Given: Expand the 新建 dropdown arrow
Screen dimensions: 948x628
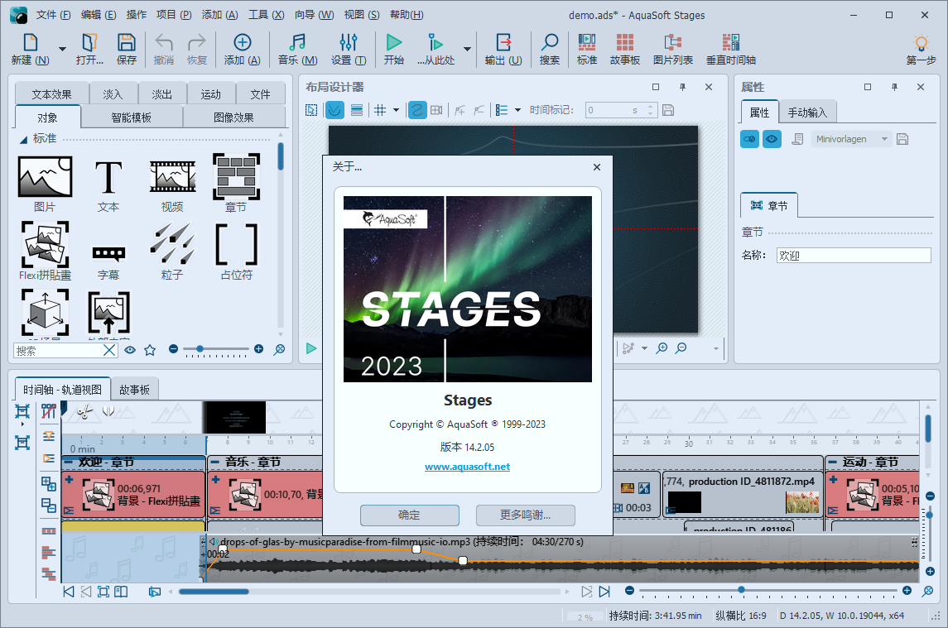Looking at the screenshot, I should click(x=62, y=48).
